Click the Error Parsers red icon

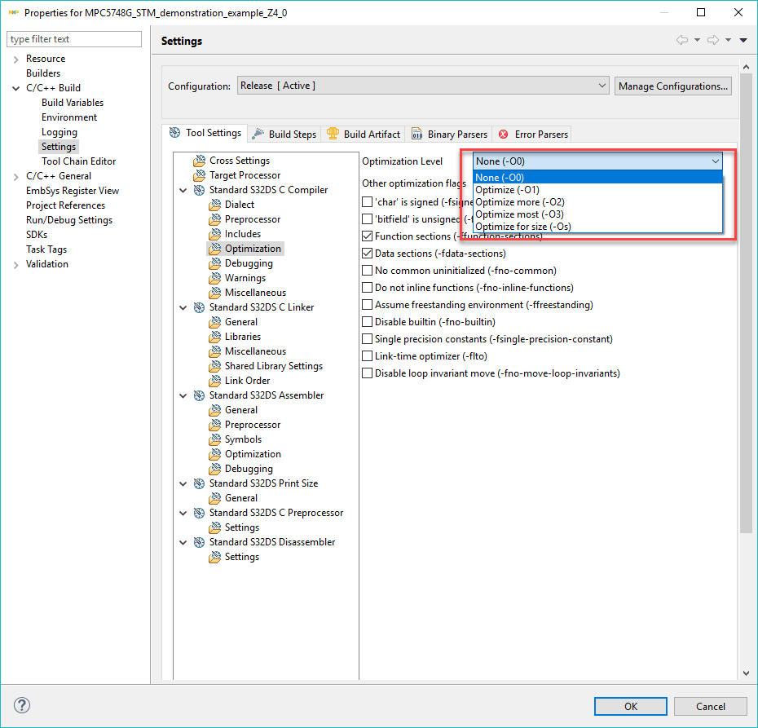pos(503,135)
